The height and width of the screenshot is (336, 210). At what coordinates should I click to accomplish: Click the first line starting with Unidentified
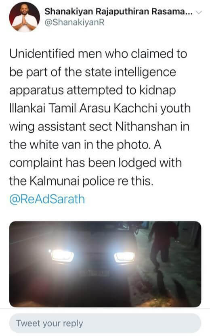pos(98,54)
